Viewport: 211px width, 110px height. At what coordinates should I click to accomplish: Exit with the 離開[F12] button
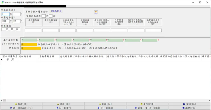[x=189, y=108]
